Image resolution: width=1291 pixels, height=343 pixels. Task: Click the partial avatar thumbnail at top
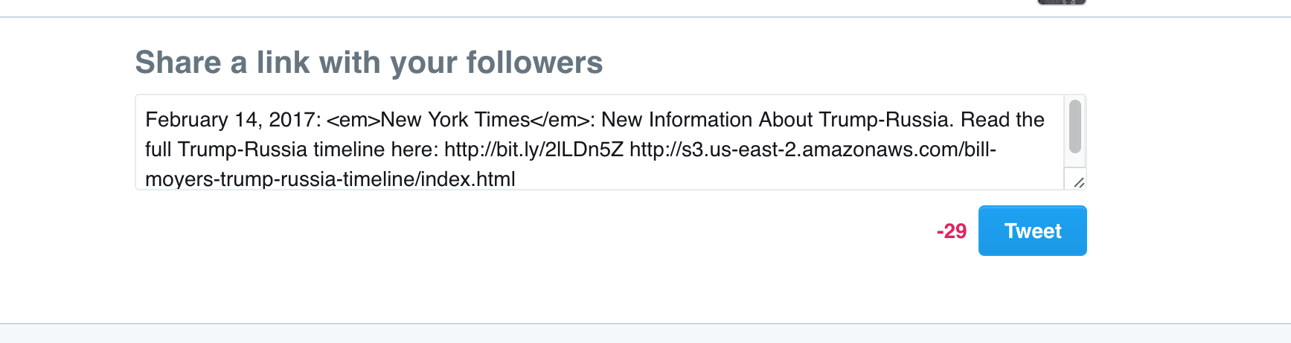(x=1061, y=2)
